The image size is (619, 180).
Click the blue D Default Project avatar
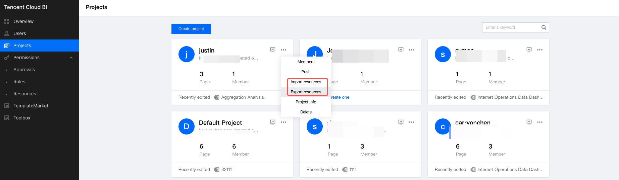(187, 126)
